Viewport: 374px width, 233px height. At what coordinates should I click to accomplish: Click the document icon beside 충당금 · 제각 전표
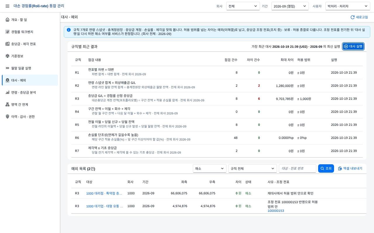[7, 44]
